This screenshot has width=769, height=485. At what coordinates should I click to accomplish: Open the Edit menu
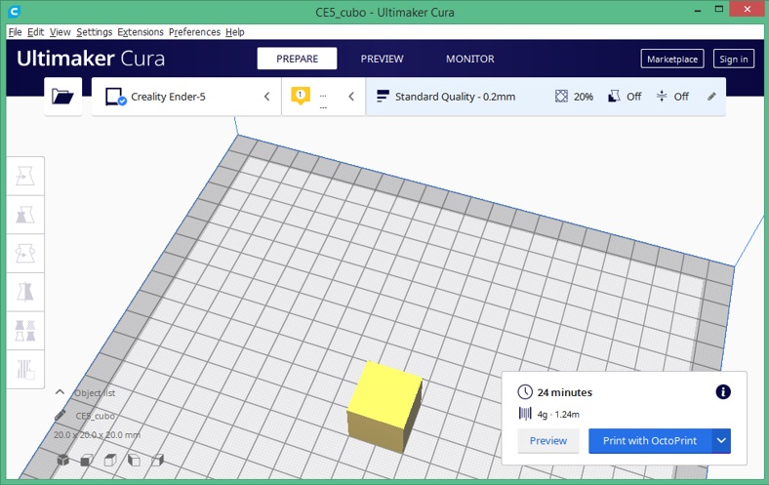click(35, 32)
